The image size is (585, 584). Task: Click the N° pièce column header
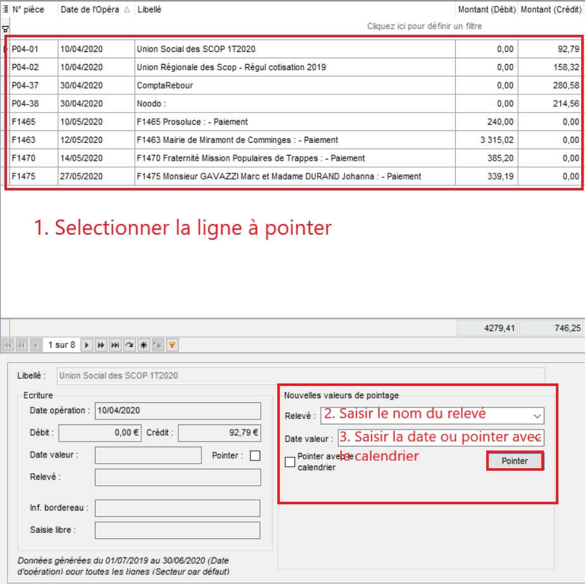33,10
